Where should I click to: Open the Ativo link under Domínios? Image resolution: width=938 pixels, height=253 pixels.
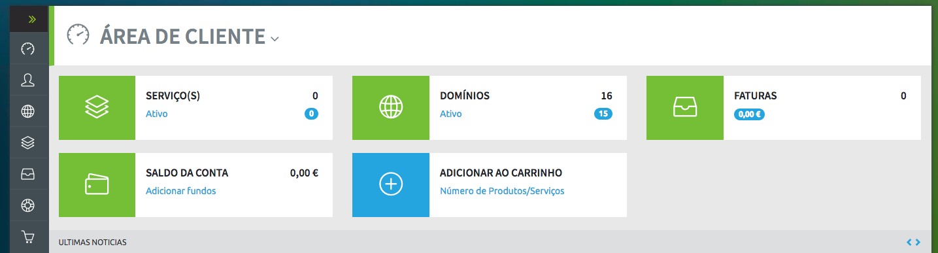(451, 114)
